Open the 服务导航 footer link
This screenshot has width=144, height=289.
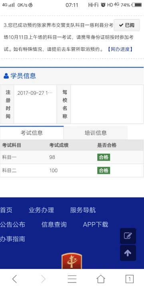point(83,210)
